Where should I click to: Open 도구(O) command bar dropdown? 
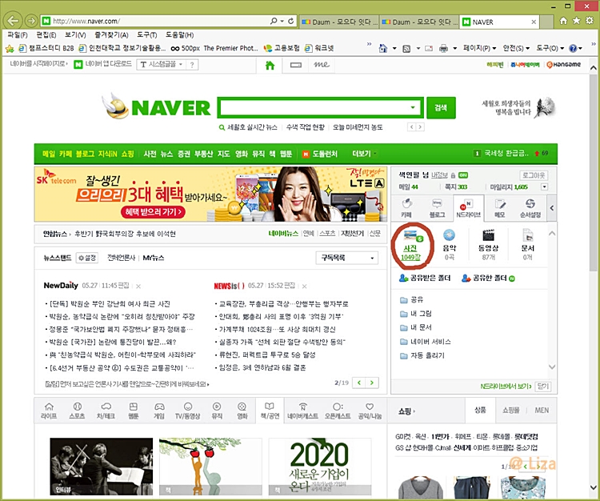550,48
